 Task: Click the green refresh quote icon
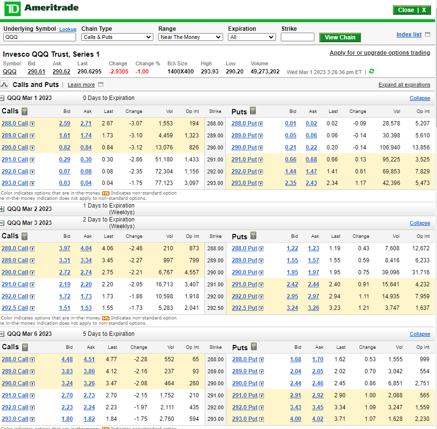point(372,71)
